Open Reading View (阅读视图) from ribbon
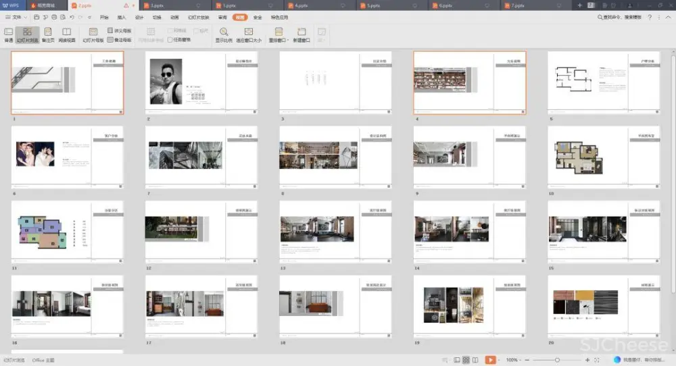 pos(66,34)
